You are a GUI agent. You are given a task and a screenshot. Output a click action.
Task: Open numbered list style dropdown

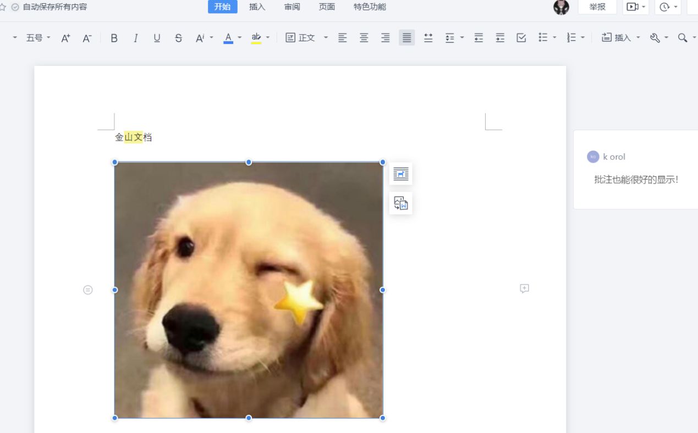(x=583, y=38)
